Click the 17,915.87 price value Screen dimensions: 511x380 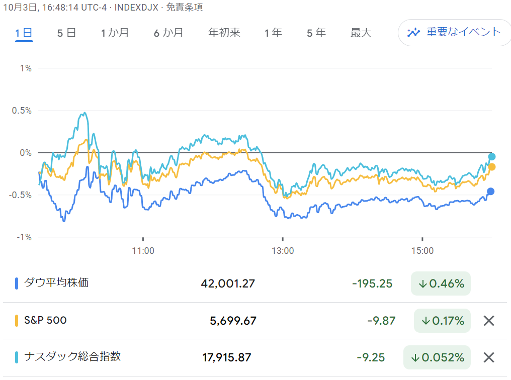pos(227,357)
